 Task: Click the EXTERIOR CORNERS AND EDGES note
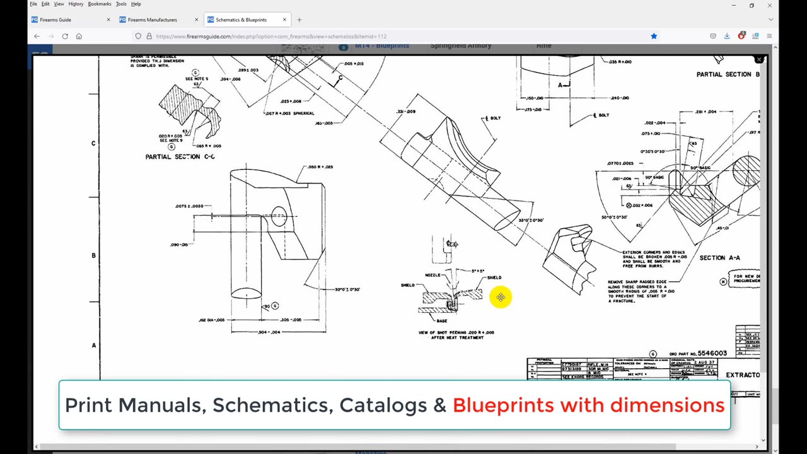tap(654, 259)
